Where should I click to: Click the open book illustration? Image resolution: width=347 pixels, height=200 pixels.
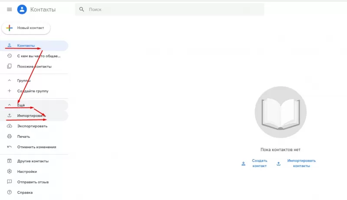281,112
